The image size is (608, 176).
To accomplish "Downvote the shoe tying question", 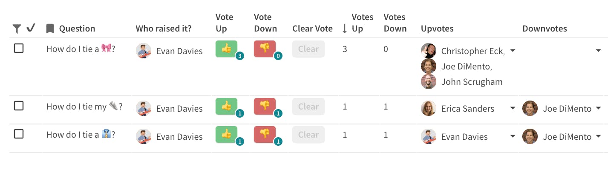I will point(265,106).
